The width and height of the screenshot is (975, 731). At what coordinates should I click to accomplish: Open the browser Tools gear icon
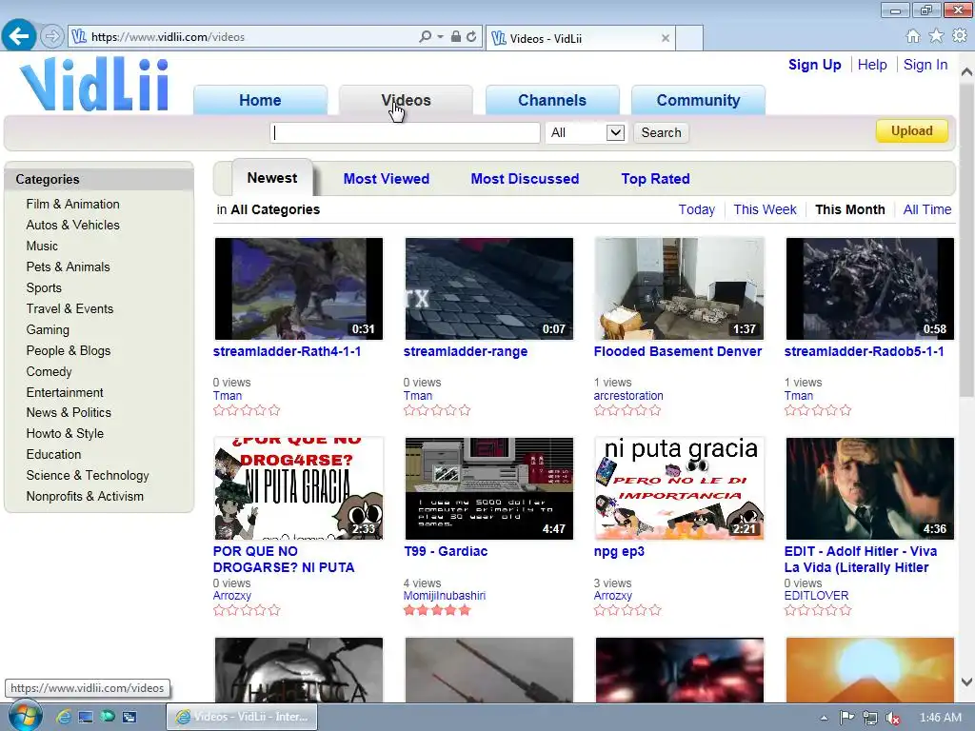point(960,36)
